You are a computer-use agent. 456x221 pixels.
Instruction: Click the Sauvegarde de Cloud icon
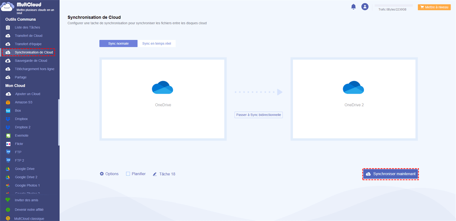(8, 61)
